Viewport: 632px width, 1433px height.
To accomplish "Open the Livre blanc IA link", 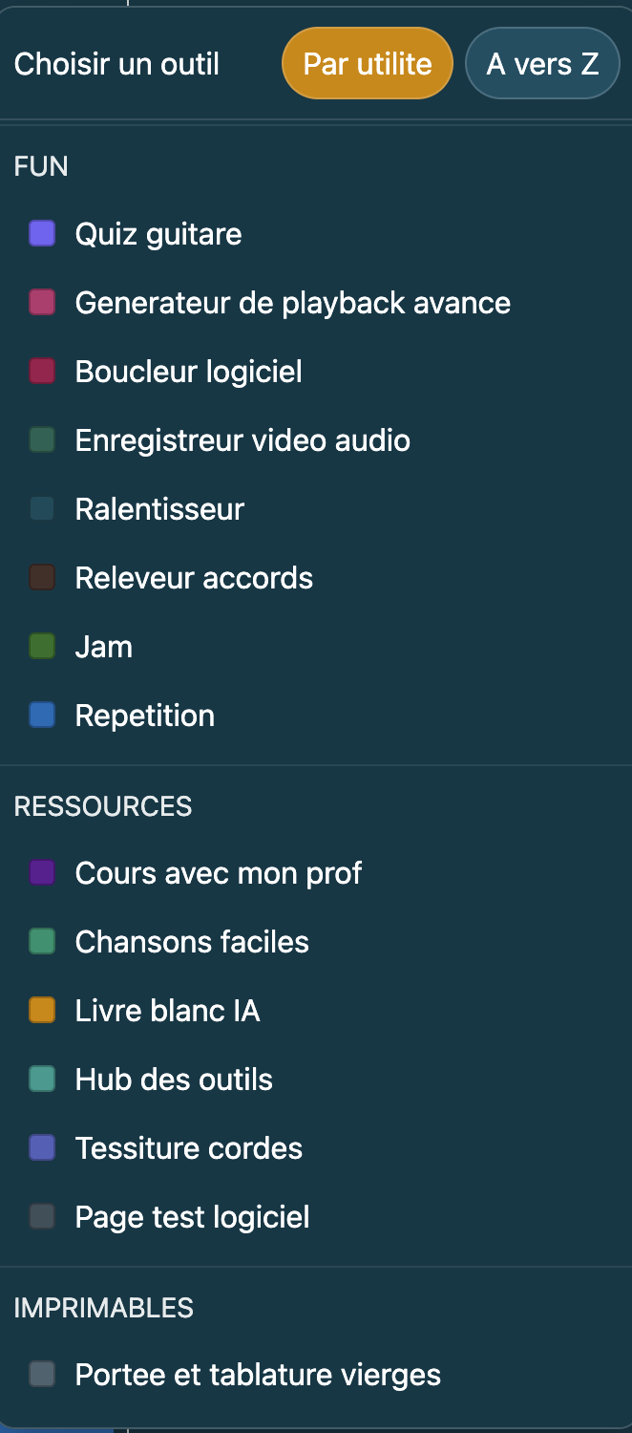I will pyautogui.click(x=167, y=1010).
